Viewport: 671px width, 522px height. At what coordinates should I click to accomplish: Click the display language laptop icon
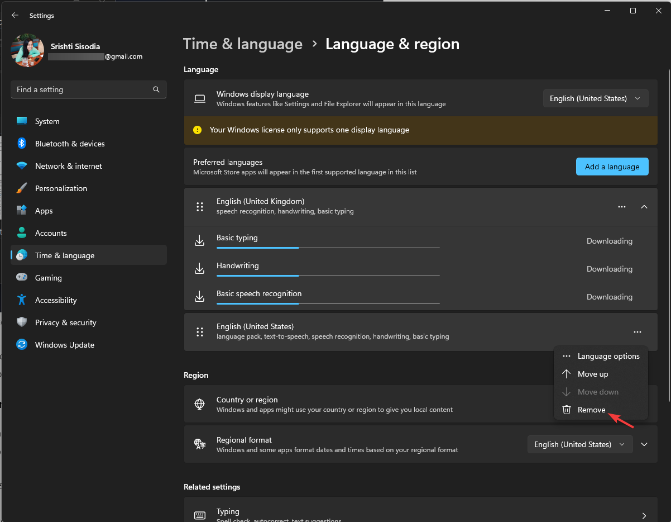point(200,99)
